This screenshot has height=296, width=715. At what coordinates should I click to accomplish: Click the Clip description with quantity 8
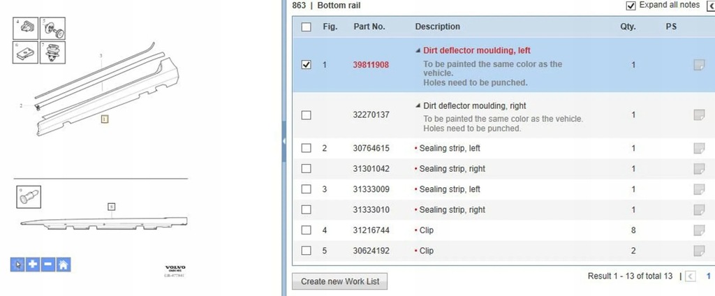click(x=427, y=230)
